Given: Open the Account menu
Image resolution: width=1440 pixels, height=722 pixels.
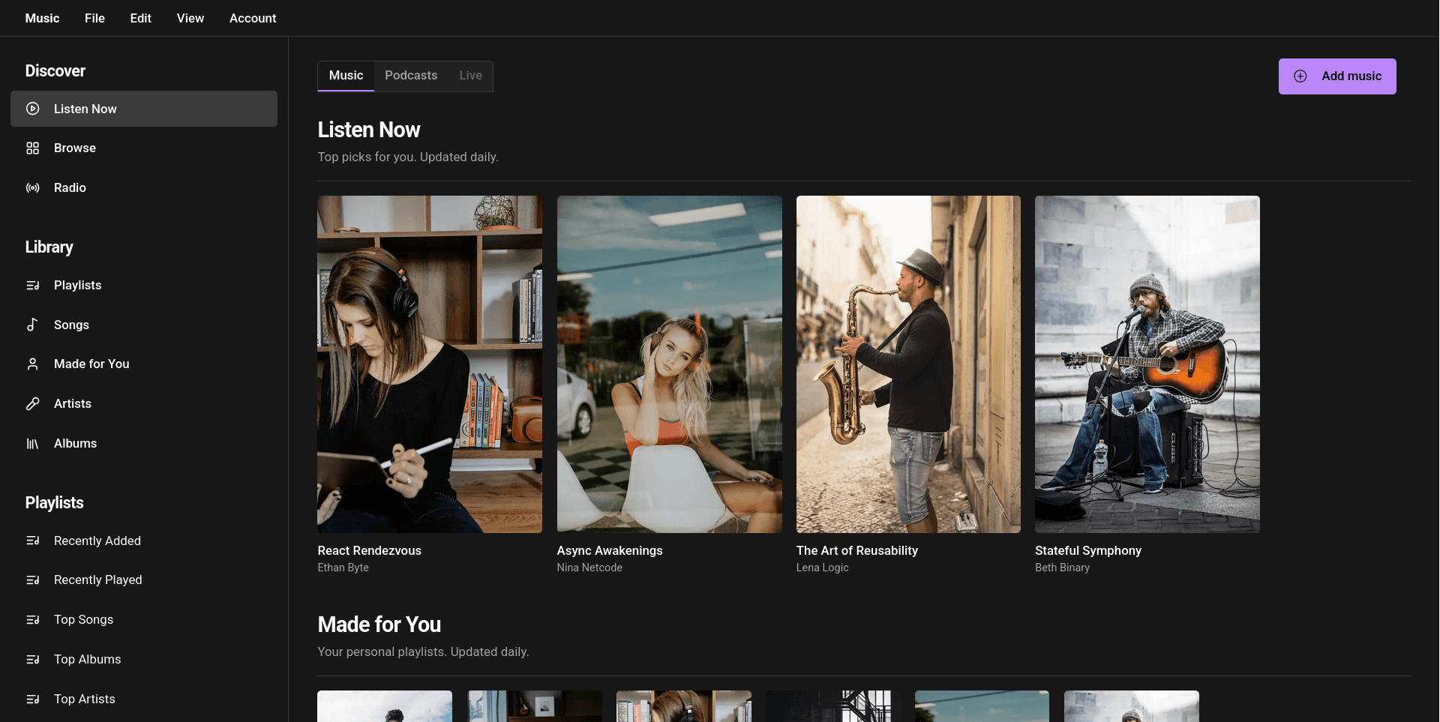Looking at the screenshot, I should [x=253, y=18].
